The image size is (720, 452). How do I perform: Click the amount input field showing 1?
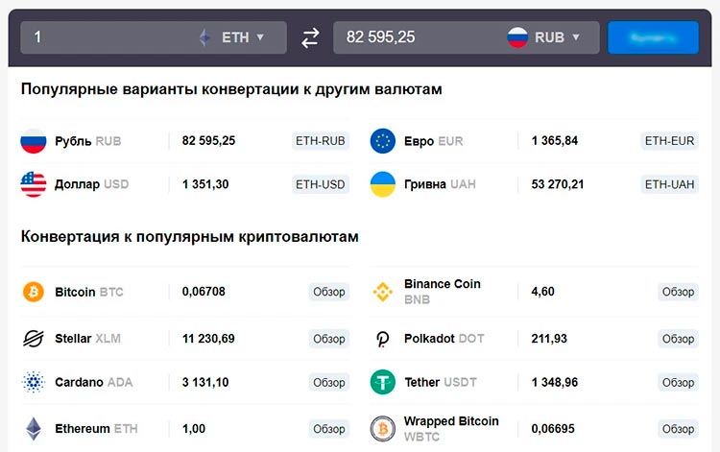coord(106,37)
